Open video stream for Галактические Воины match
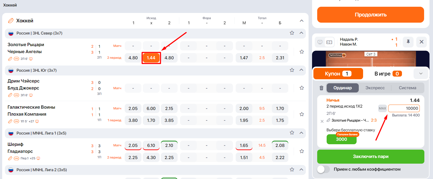The height and width of the screenshot is (179, 433). [x=37, y=121]
